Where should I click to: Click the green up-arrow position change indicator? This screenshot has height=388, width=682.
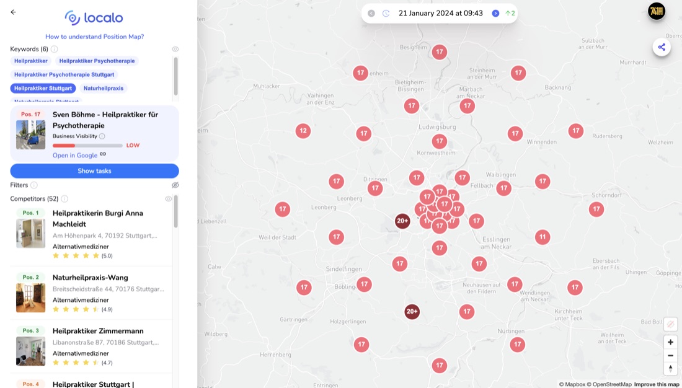click(510, 14)
